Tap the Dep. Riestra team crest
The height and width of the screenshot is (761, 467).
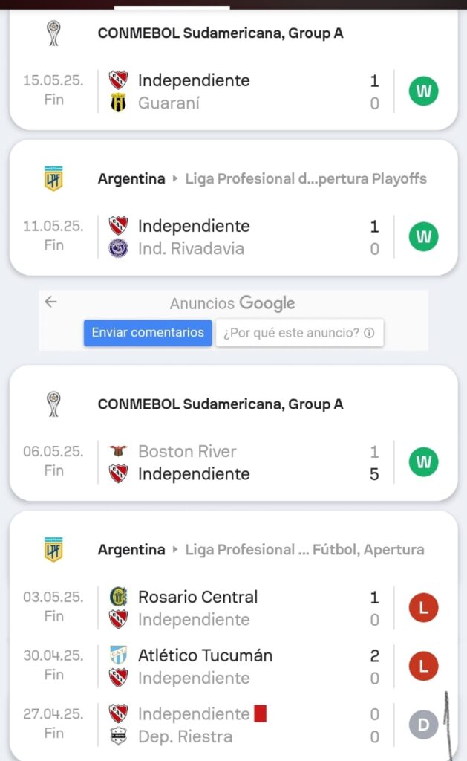tap(118, 737)
